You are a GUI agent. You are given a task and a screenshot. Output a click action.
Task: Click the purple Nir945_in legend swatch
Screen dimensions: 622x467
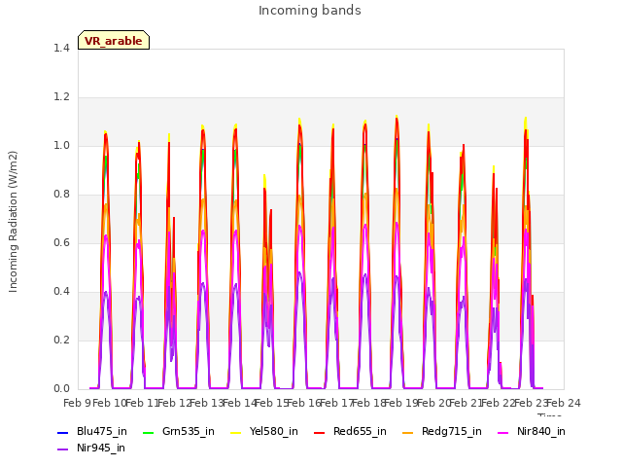pyautogui.click(x=62, y=449)
